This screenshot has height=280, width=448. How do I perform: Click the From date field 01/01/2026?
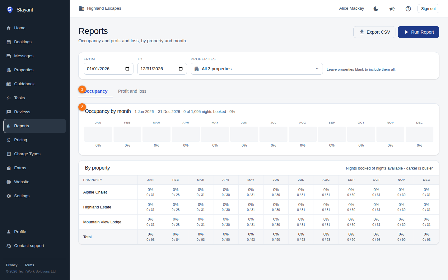coord(109,69)
